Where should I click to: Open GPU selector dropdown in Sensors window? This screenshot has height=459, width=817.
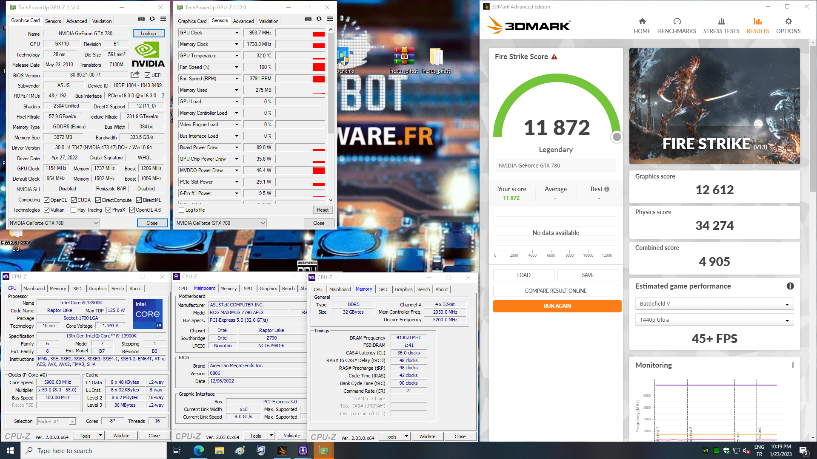tap(221, 223)
